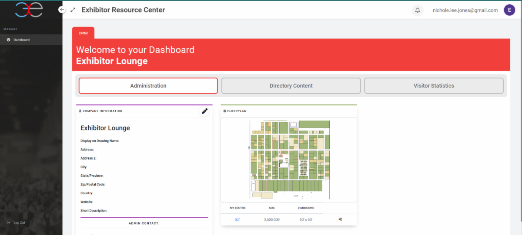Click the Exhibitor Resource Center title

tap(123, 10)
